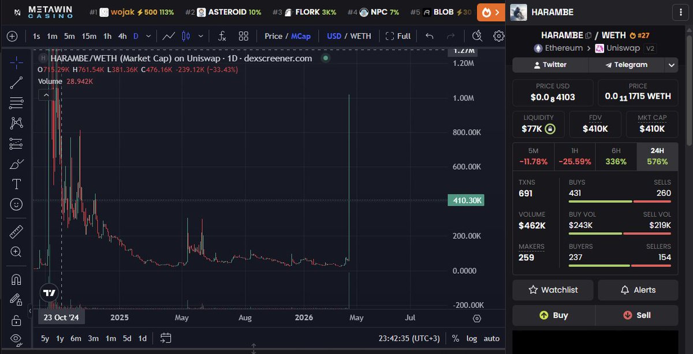Open the go-to-date calendar icon

pos(166,338)
